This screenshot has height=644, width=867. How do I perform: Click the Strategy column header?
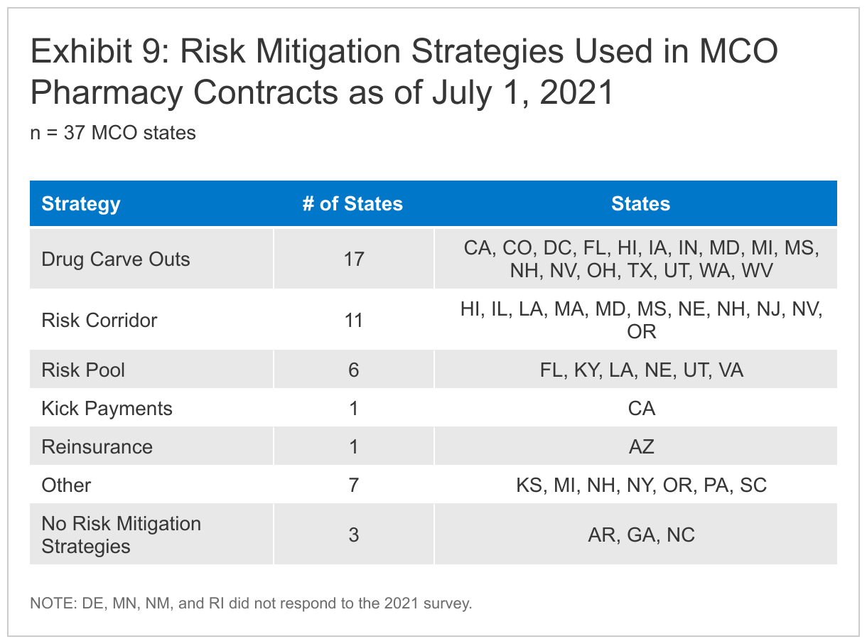pyautogui.click(x=81, y=204)
